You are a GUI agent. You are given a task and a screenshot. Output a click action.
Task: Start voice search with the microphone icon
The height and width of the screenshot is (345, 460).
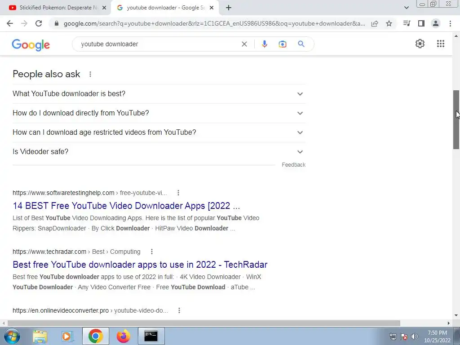(x=264, y=44)
